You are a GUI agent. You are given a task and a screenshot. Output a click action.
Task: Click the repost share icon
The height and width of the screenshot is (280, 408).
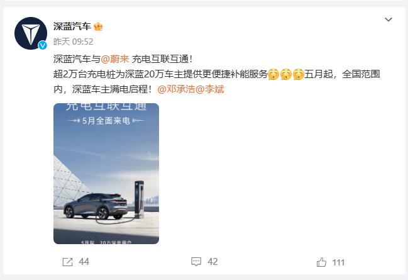[x=67, y=262]
